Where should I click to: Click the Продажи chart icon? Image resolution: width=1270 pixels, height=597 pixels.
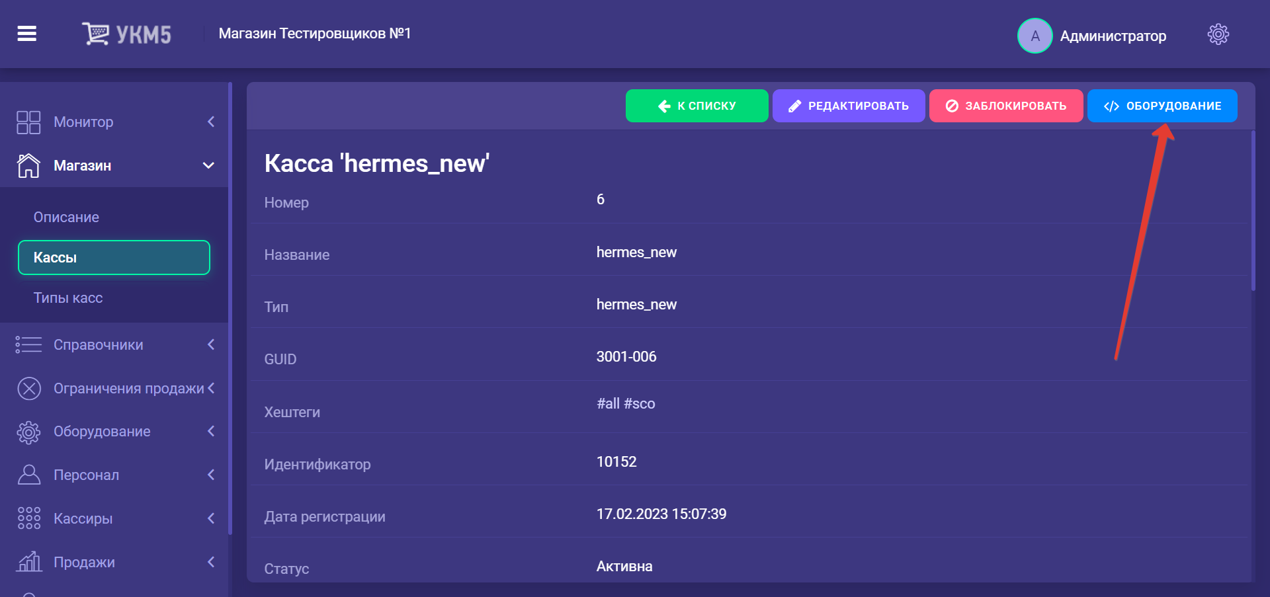pyautogui.click(x=29, y=562)
